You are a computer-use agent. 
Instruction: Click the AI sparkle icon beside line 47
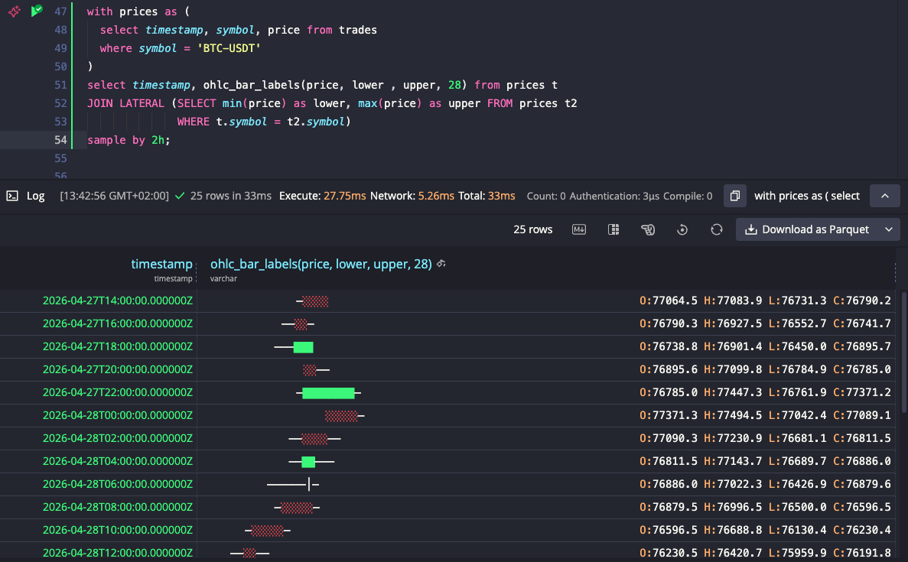pos(15,11)
